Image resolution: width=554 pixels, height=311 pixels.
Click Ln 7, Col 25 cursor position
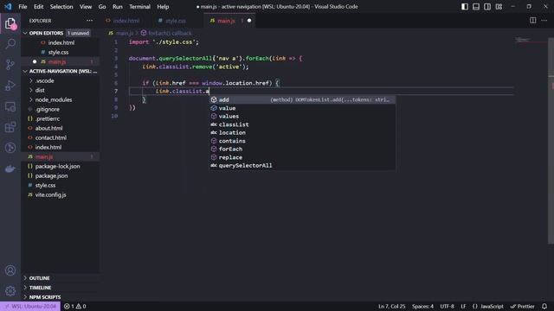click(x=392, y=307)
